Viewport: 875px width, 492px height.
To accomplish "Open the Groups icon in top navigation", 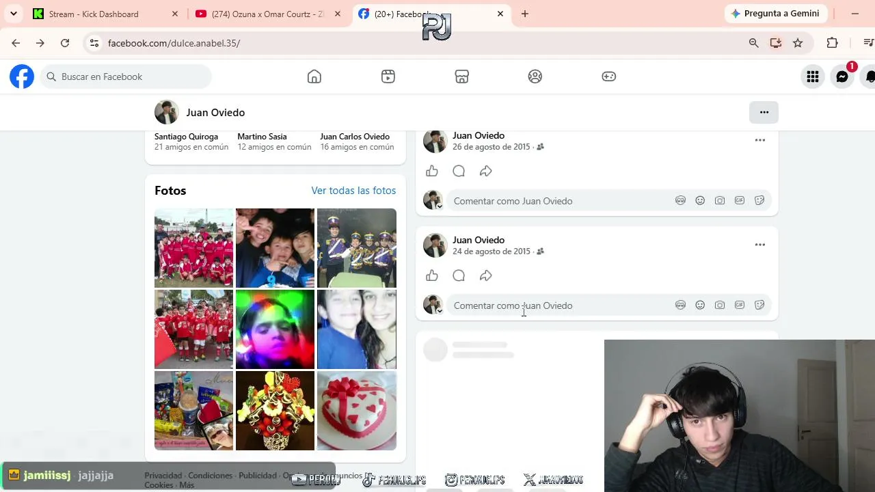I will (535, 77).
